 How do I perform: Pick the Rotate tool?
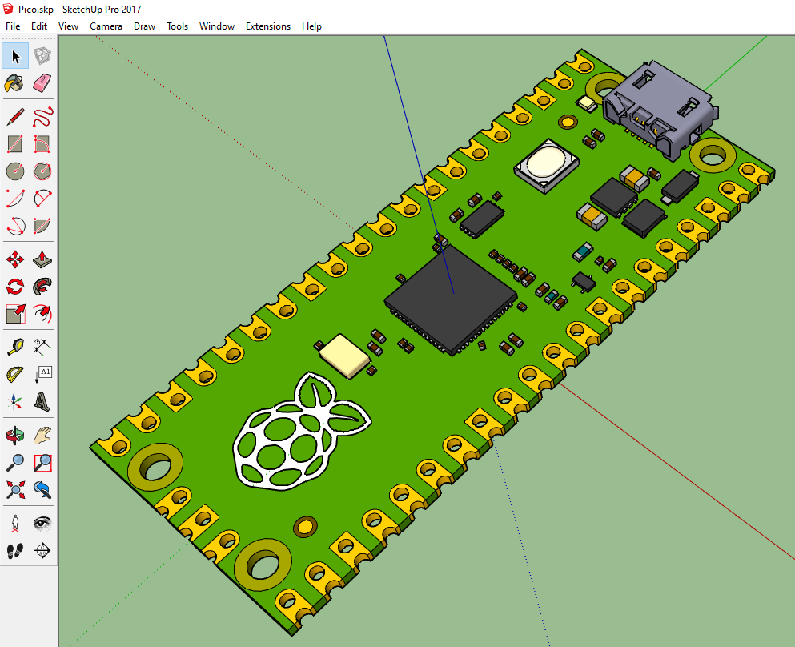click(x=14, y=287)
